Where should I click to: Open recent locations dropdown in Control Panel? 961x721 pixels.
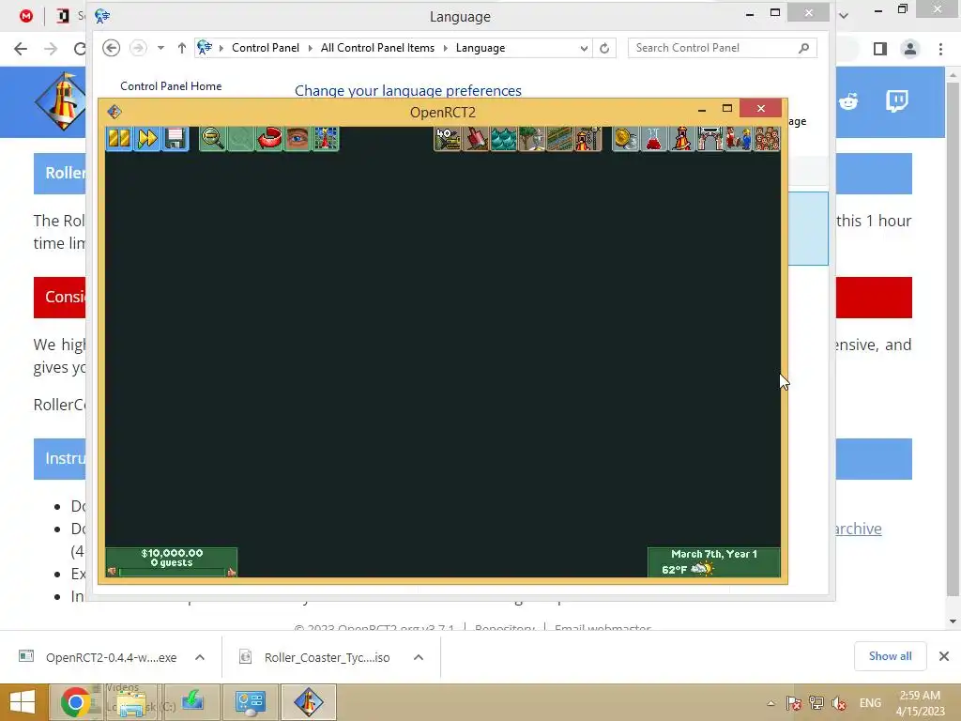click(x=160, y=48)
